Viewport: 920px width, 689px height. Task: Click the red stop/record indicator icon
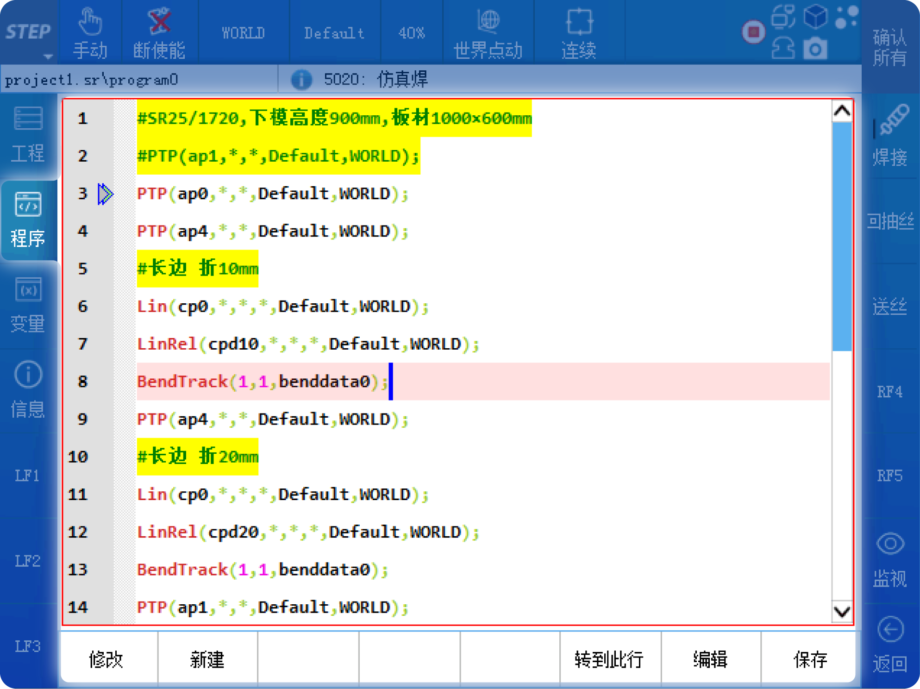753,32
